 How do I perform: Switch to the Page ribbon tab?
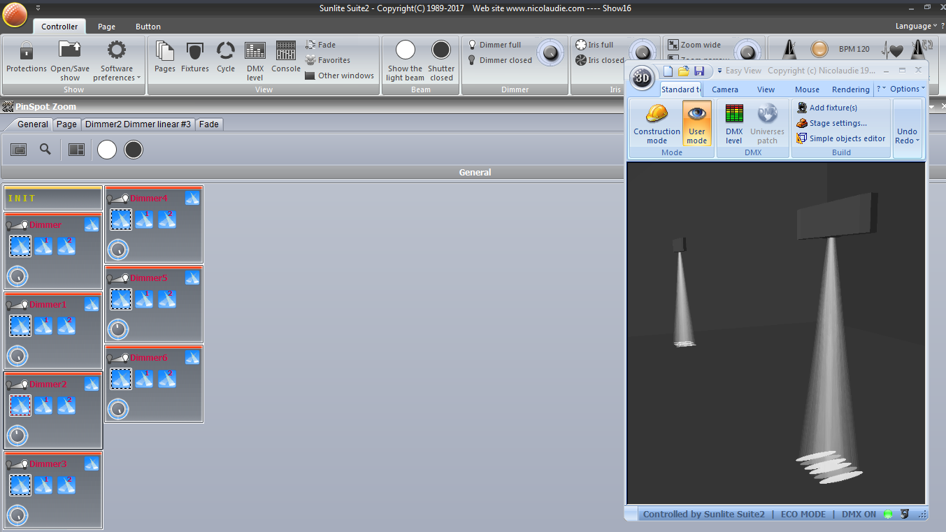(106, 27)
